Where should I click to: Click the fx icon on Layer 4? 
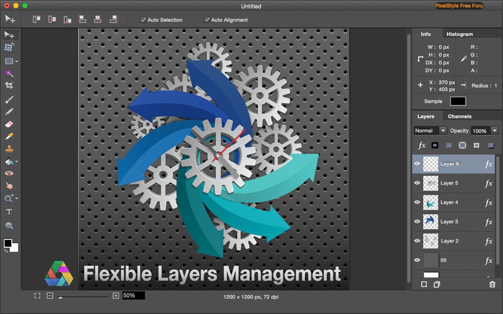tap(489, 202)
